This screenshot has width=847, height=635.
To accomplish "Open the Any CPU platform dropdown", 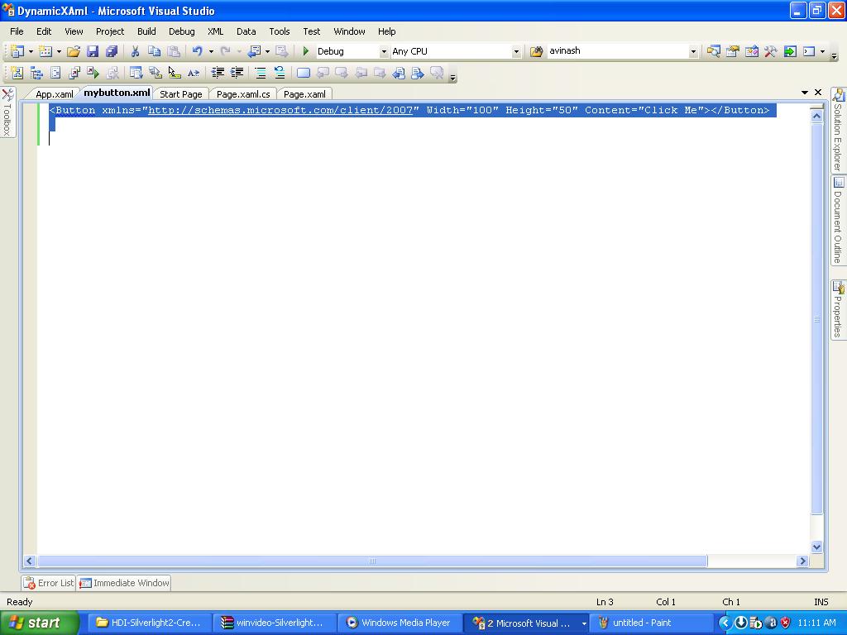I will [516, 52].
